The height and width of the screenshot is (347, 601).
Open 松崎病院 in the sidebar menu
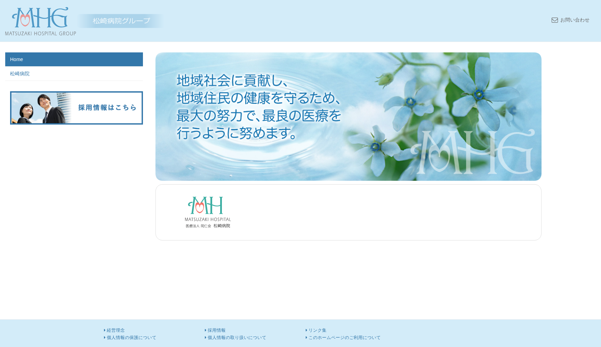click(x=20, y=74)
